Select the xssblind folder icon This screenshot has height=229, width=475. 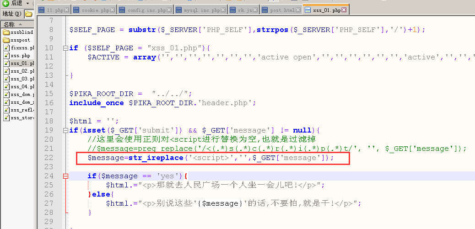(6, 32)
